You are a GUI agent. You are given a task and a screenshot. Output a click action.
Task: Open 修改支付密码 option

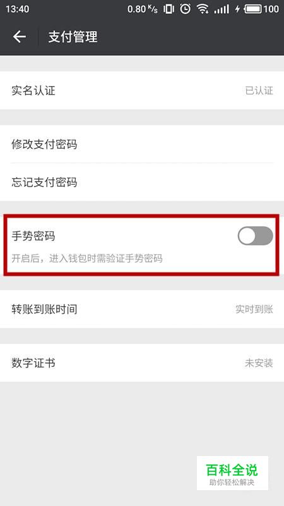pos(142,144)
